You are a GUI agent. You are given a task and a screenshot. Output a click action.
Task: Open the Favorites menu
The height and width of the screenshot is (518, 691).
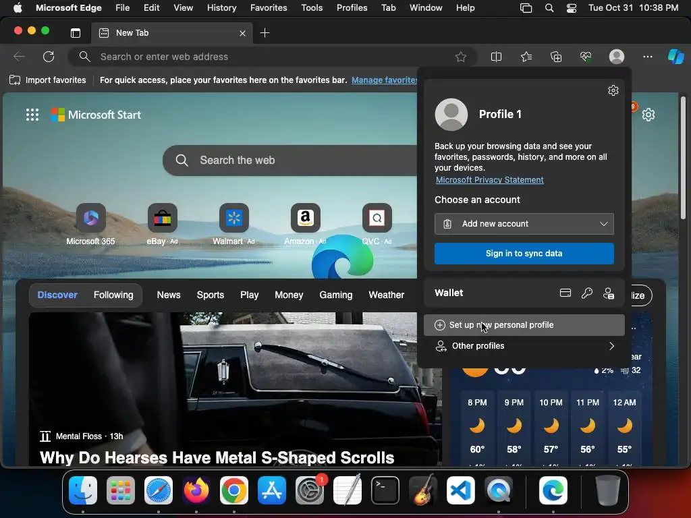click(x=269, y=7)
